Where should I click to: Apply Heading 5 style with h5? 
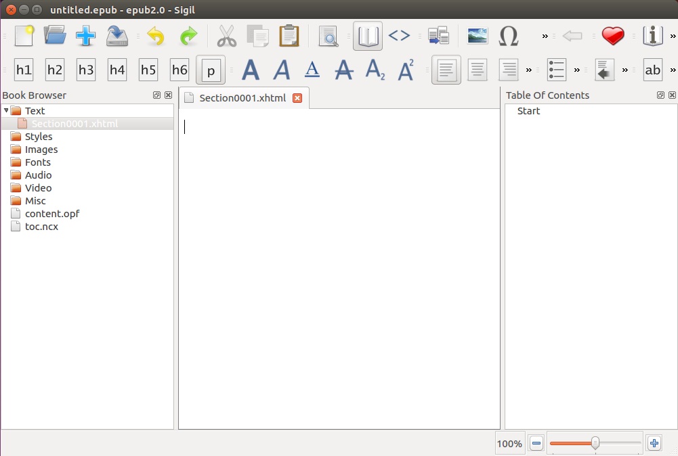[148, 70]
